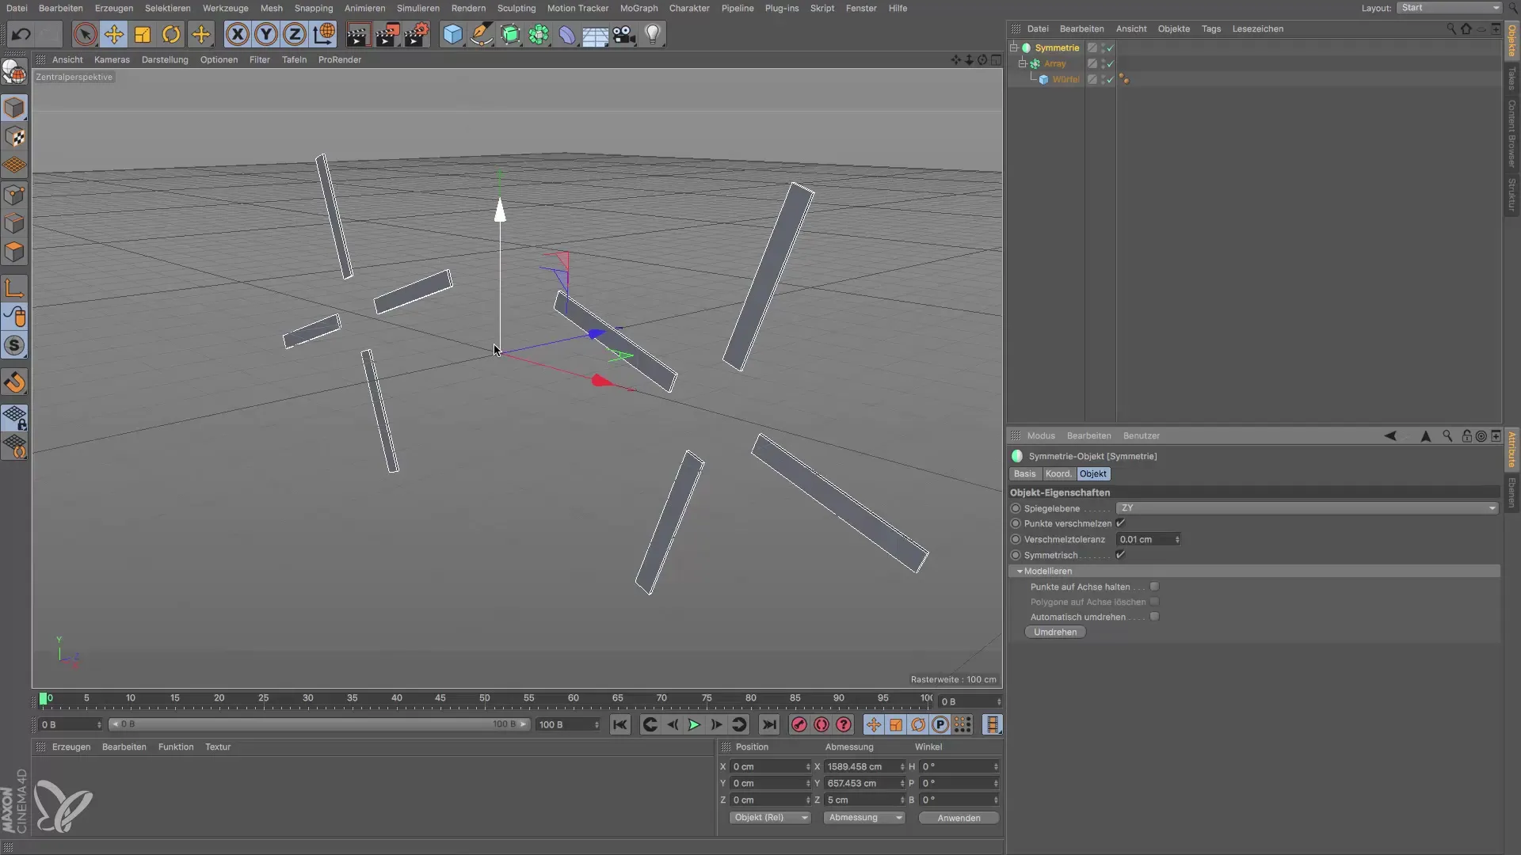Open the MoGraph menu
The image size is (1521, 855).
(x=639, y=8)
